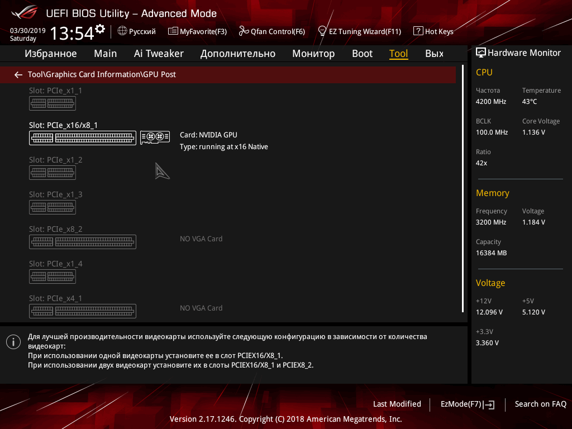This screenshot has width=572, height=429.
Task: Select the PCIe_x1_4 slot graphic
Action: click(x=53, y=277)
